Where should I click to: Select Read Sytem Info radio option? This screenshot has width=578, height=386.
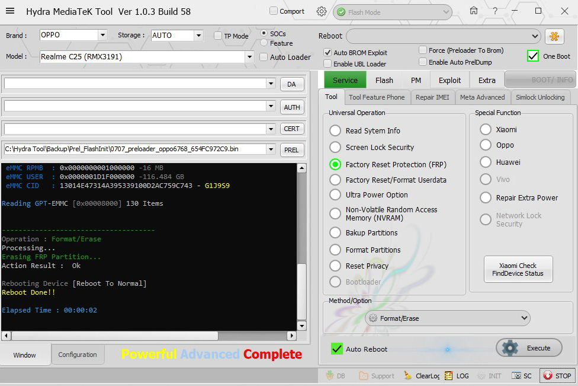(336, 130)
